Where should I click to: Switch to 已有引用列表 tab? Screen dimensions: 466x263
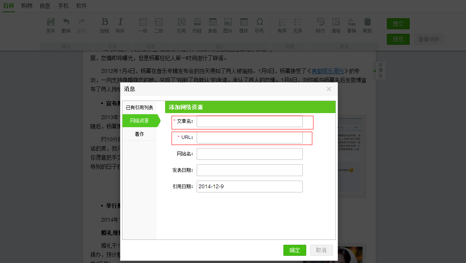tap(140, 108)
